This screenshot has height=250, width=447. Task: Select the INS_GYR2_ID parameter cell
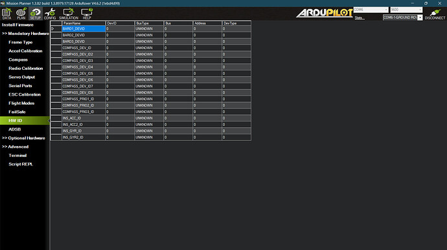[x=84, y=138]
